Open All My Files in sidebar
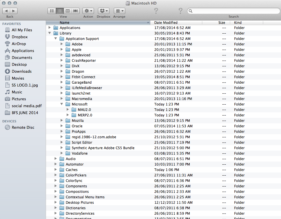Image resolution: width=281 pixels, height=219 pixels. [22, 30]
